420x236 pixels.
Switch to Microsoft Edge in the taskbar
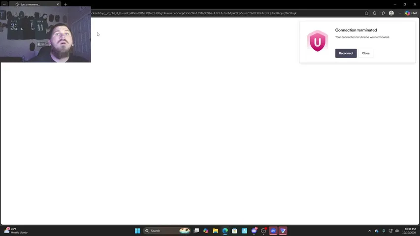point(225,231)
